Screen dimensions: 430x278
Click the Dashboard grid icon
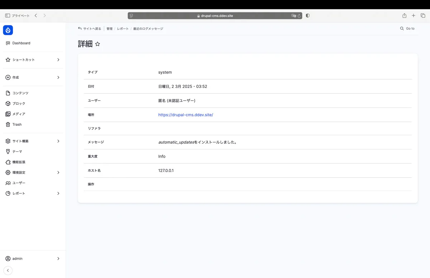[8, 43]
